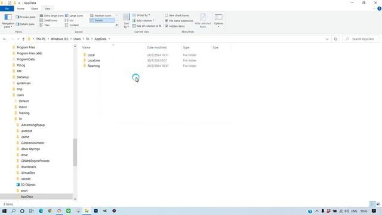Go to Users in the breadcrumb
The image size is (382, 215).
coord(77,39)
